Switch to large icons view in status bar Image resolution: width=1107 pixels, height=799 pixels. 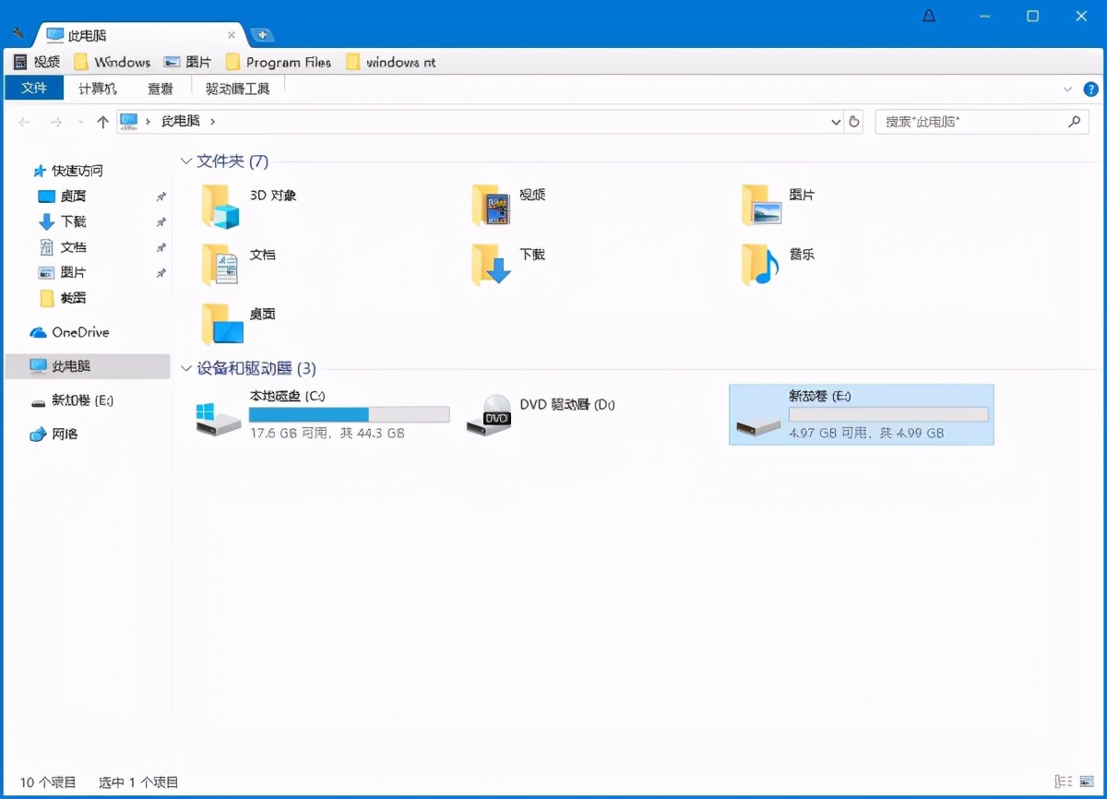(x=1086, y=781)
